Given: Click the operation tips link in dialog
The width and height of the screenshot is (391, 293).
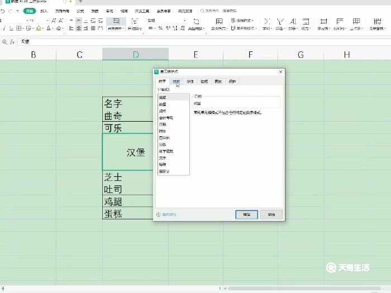Looking at the screenshot, I should 166,214.
